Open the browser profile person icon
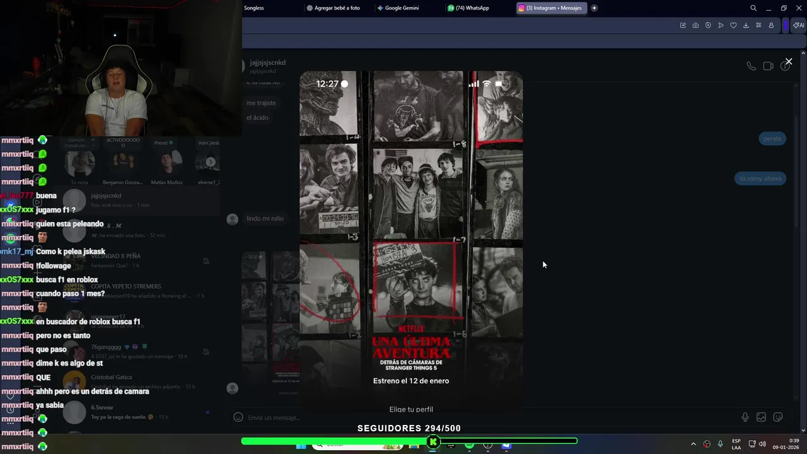 (771, 25)
